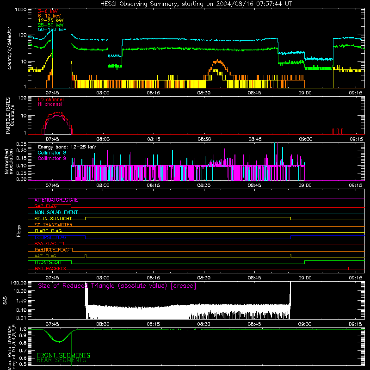The height and width of the screenshot is (370, 370).
Task: Click 08:45 tick under the SAS plot
Action: [x=254, y=324]
